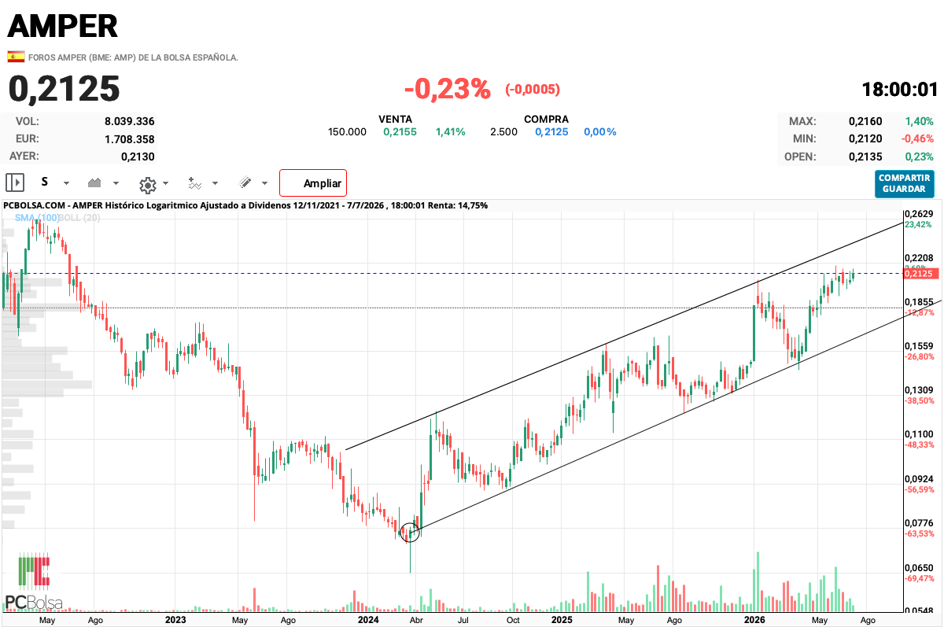Click the Ampliar button
Screen dimensions: 944x627
pyautogui.click(x=313, y=183)
